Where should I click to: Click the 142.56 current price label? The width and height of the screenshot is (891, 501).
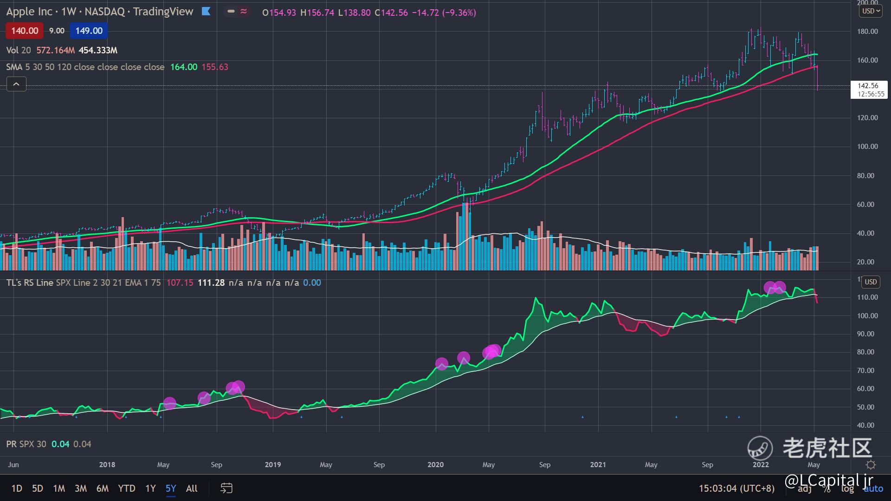coord(868,86)
